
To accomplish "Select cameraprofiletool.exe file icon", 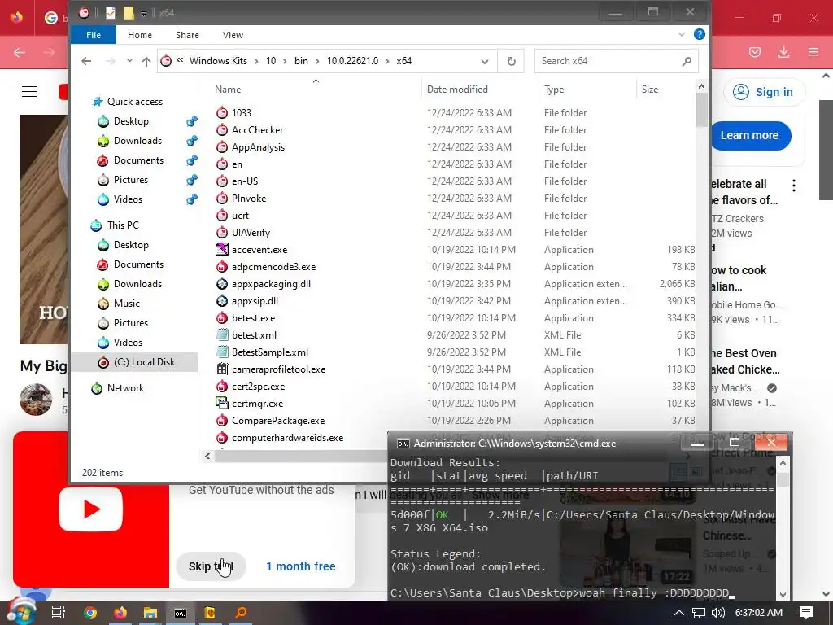I will click(x=221, y=369).
